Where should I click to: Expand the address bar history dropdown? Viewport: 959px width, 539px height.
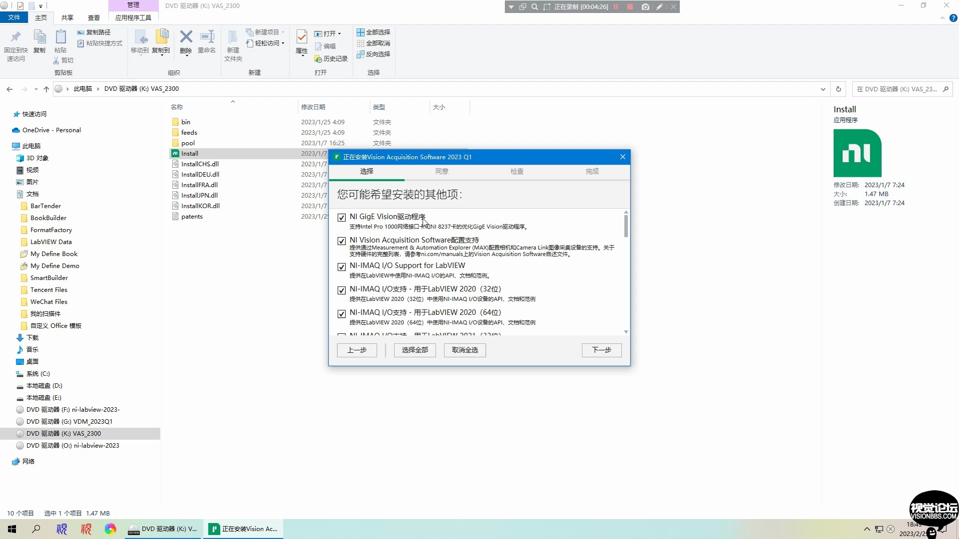(823, 89)
